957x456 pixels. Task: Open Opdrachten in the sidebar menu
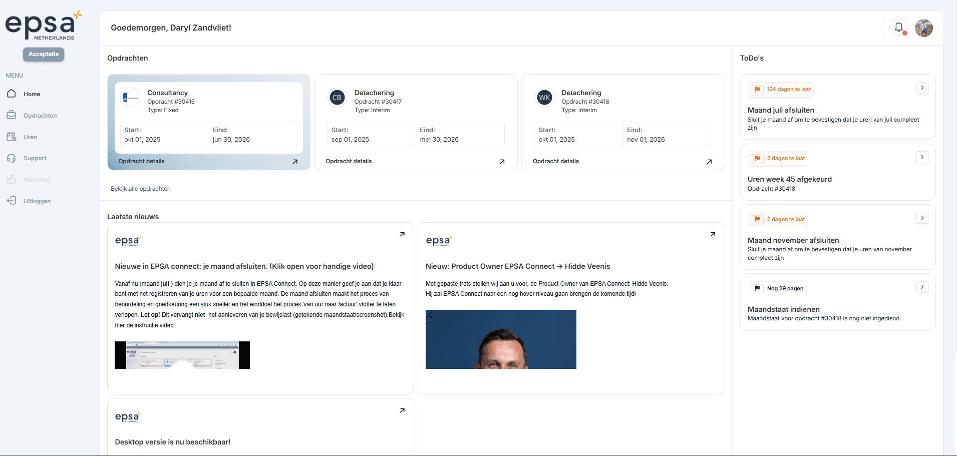coord(40,116)
